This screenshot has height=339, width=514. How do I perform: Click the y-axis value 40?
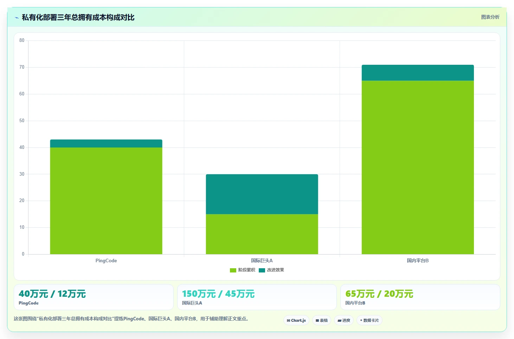(22, 147)
